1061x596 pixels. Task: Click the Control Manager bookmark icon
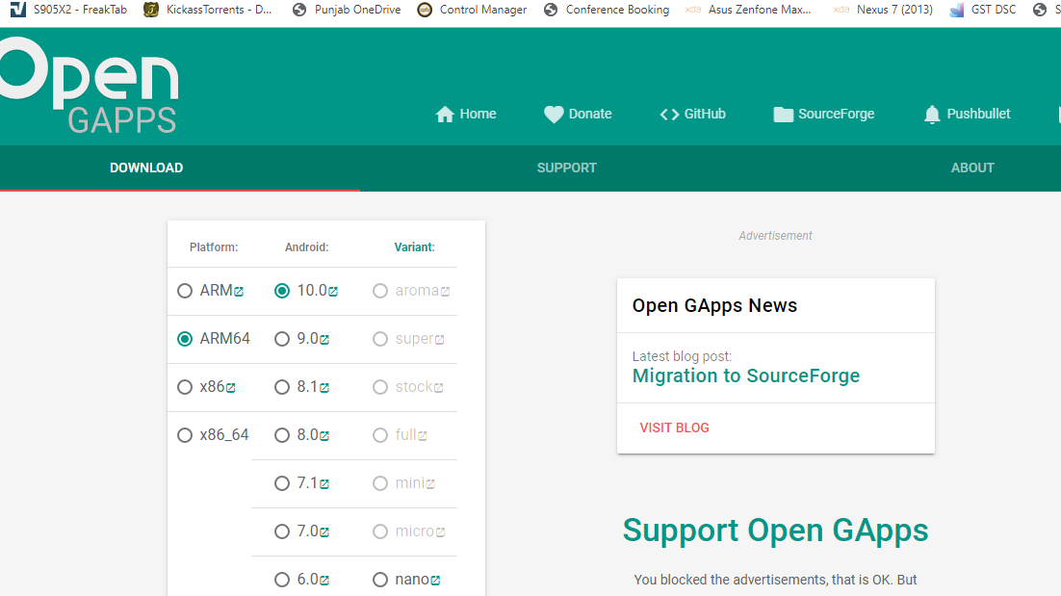coord(425,10)
